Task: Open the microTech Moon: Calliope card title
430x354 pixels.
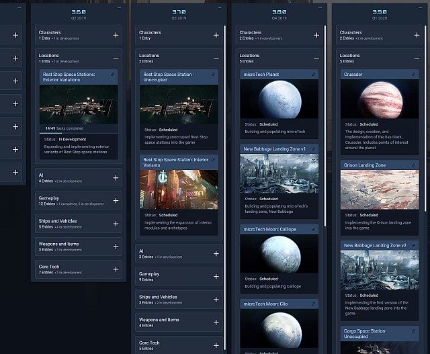Action: coord(270,229)
